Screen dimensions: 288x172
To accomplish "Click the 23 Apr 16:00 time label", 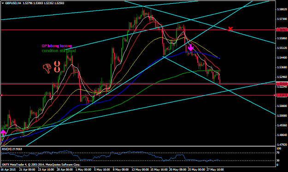I will (46, 169).
